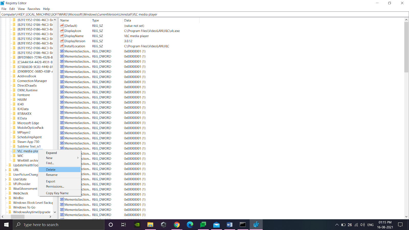This screenshot has width=409, height=230.
Task: Select Rename from the context menu
Action: tap(52, 175)
